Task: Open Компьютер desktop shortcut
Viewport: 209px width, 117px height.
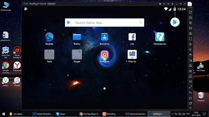Action: pyautogui.click(x=6, y=6)
